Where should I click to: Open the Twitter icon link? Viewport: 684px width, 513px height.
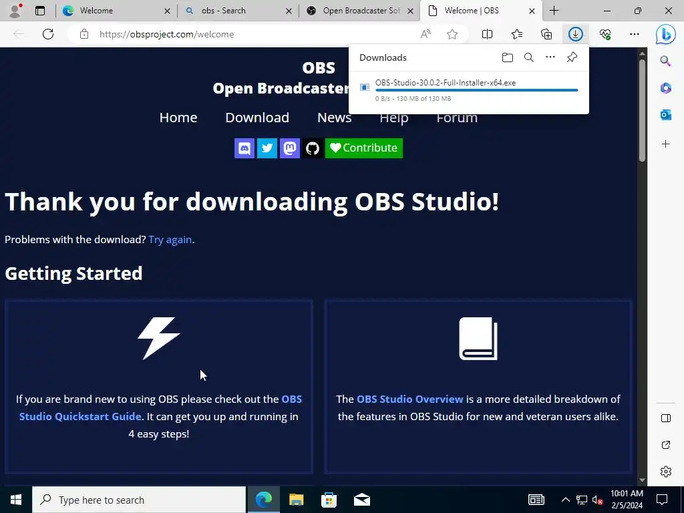coord(267,148)
